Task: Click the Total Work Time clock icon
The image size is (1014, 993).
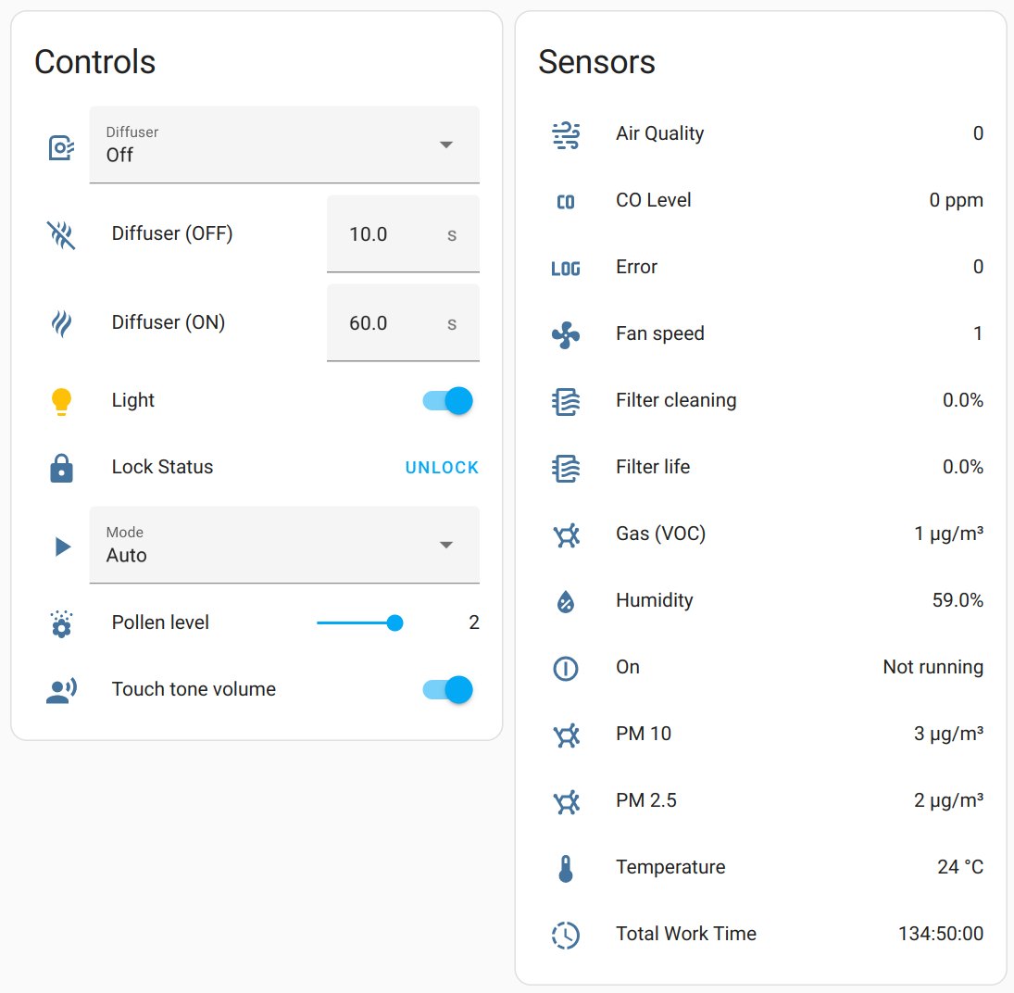Action: (x=566, y=935)
